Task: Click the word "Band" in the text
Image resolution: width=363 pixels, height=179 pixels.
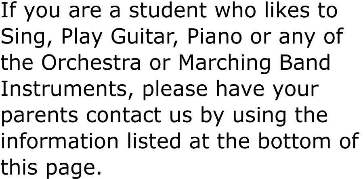Action: (305, 62)
